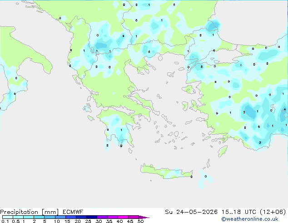Image resolution: width=288 pixels, height=223 pixels.
Task: Select the 15–20 mm legend swatch
Action: click(x=71, y=217)
